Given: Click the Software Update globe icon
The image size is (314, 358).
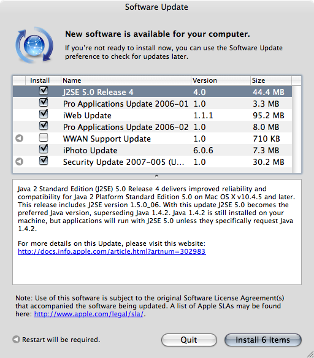Looking at the screenshot, I should click(34, 45).
